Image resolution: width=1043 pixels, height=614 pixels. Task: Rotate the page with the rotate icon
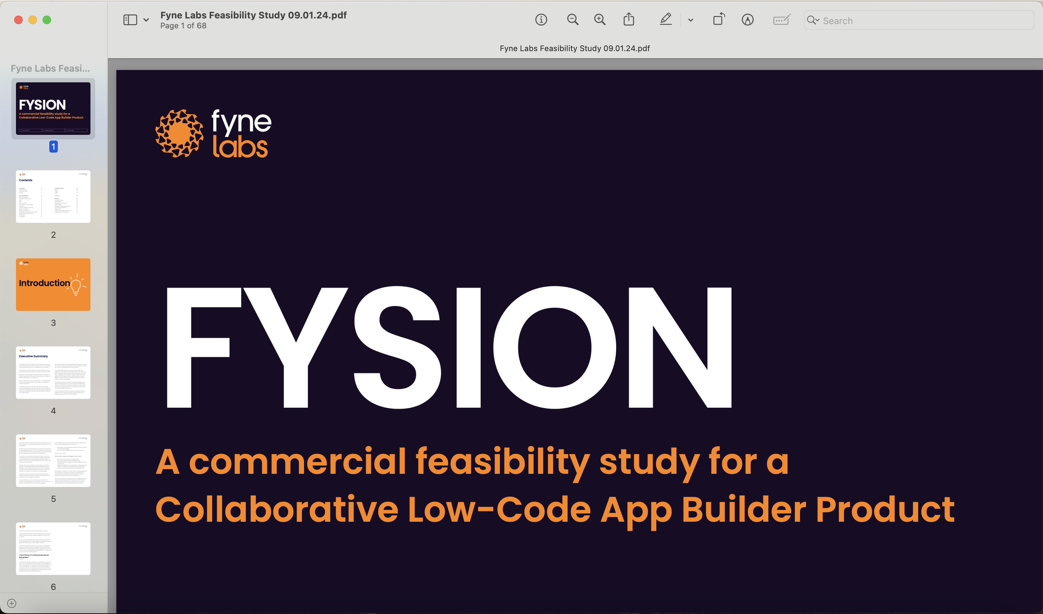click(718, 20)
